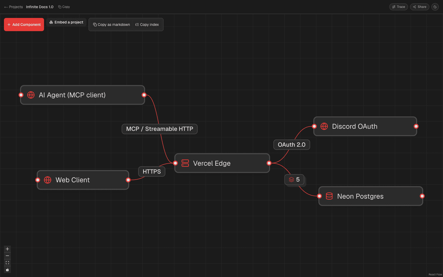443x277 pixels.
Task: Click the left handle of Neon Postgres node
Action: [319, 196]
